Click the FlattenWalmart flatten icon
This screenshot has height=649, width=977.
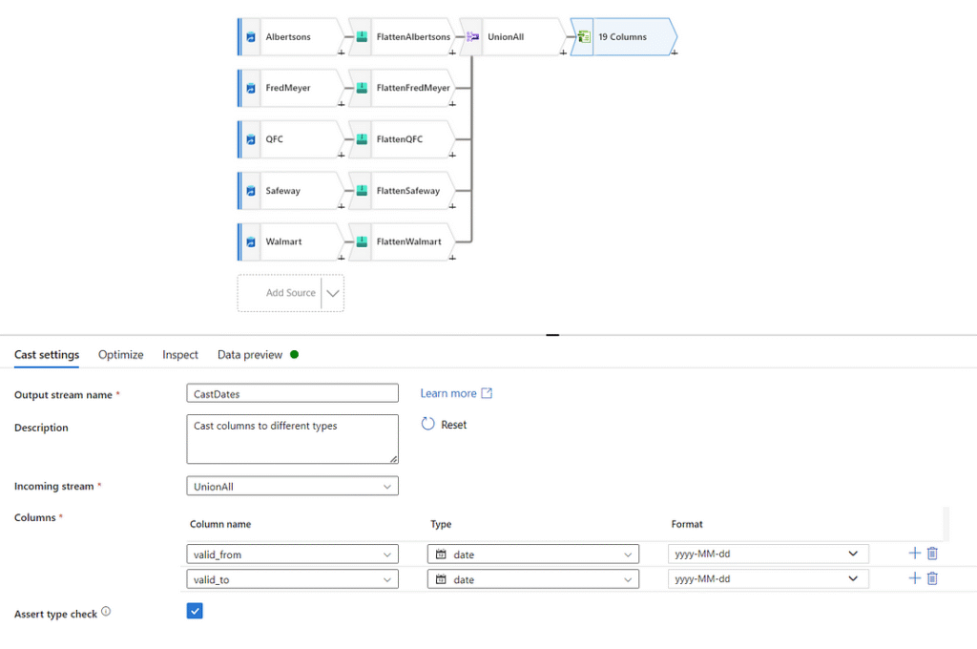362,241
